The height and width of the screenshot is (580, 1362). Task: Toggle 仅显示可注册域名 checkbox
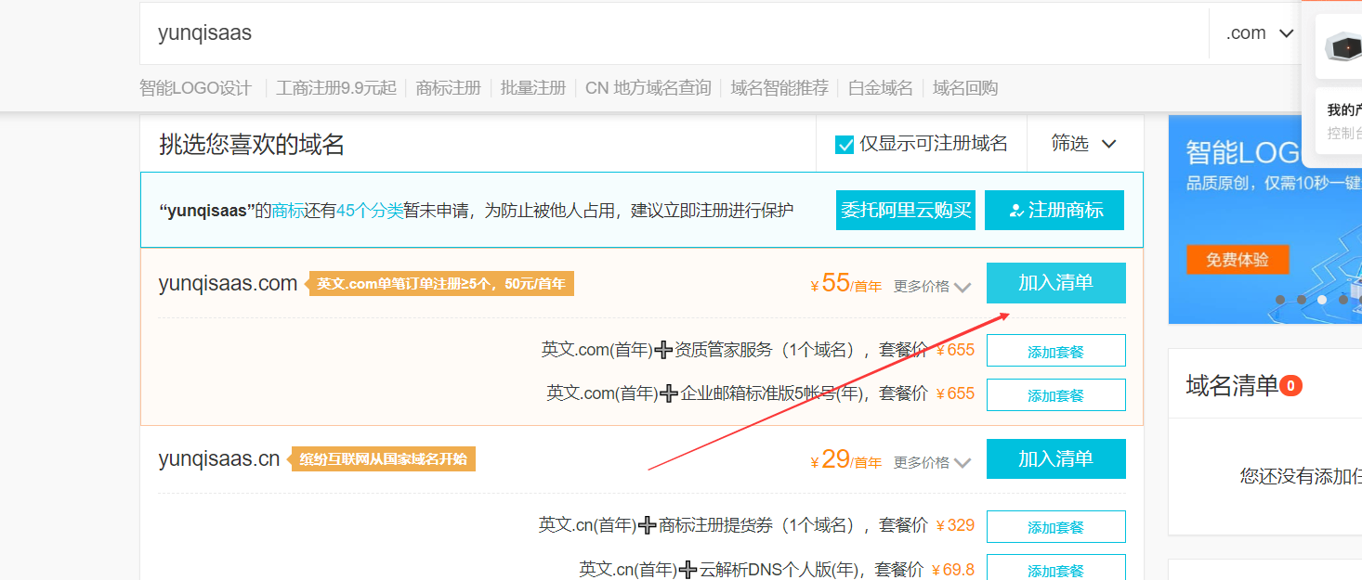(845, 144)
